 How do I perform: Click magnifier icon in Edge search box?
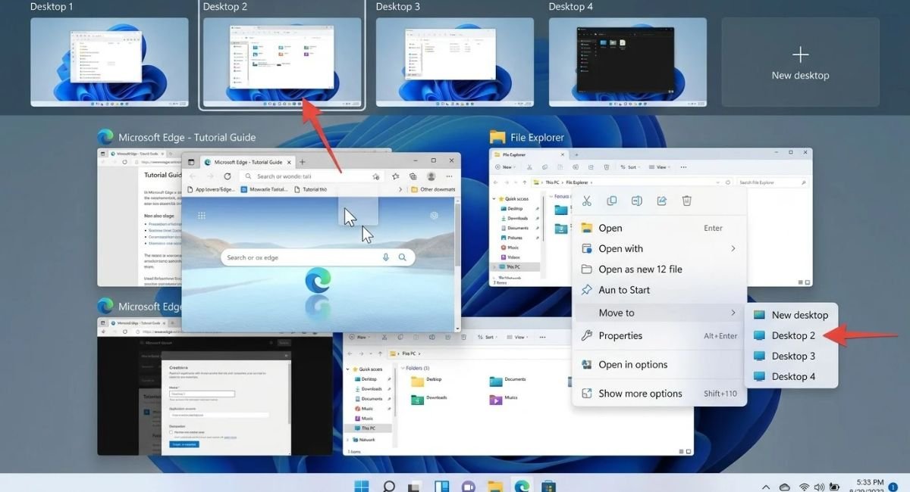403,257
